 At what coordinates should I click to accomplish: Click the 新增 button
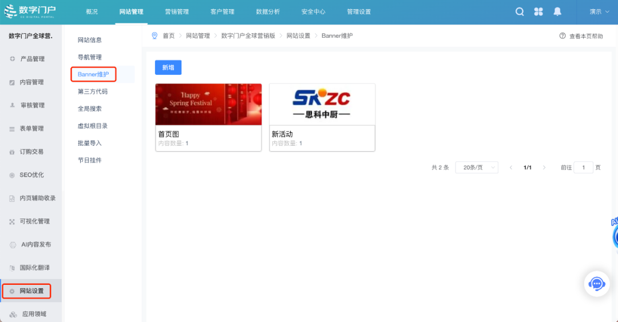(168, 67)
